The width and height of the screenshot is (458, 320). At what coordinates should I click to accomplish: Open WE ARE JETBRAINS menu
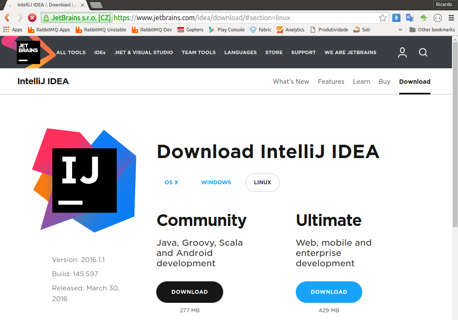(x=350, y=52)
